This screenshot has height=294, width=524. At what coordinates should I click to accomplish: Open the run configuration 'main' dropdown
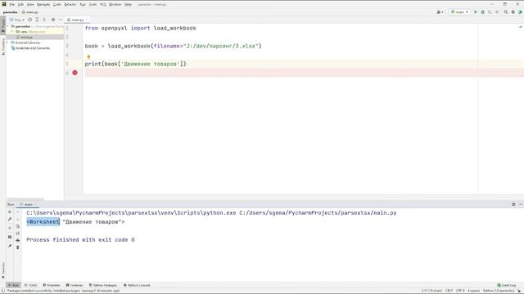459,12
